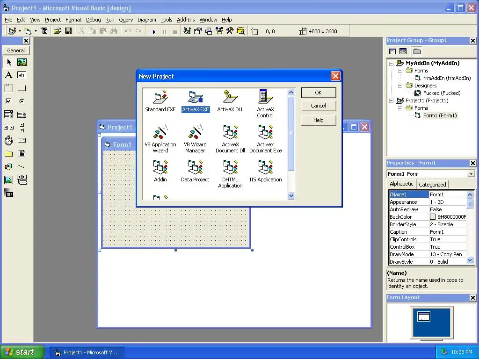Select the PictureBox toolbox control
The image size is (479, 359).
(22, 62)
